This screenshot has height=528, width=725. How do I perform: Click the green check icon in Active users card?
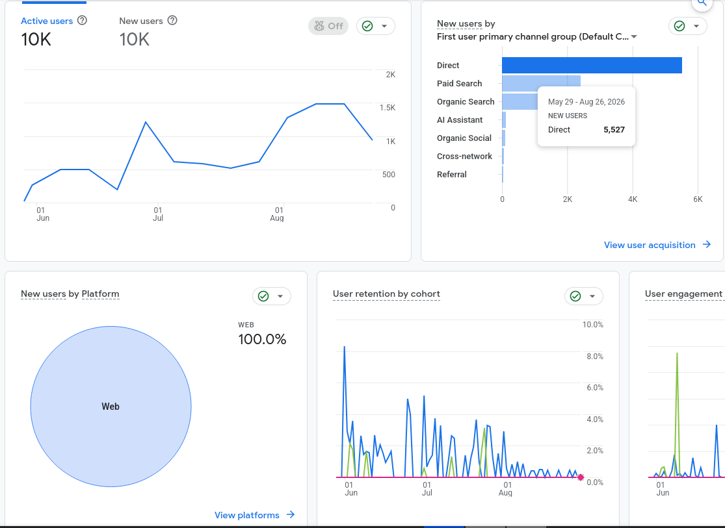367,27
